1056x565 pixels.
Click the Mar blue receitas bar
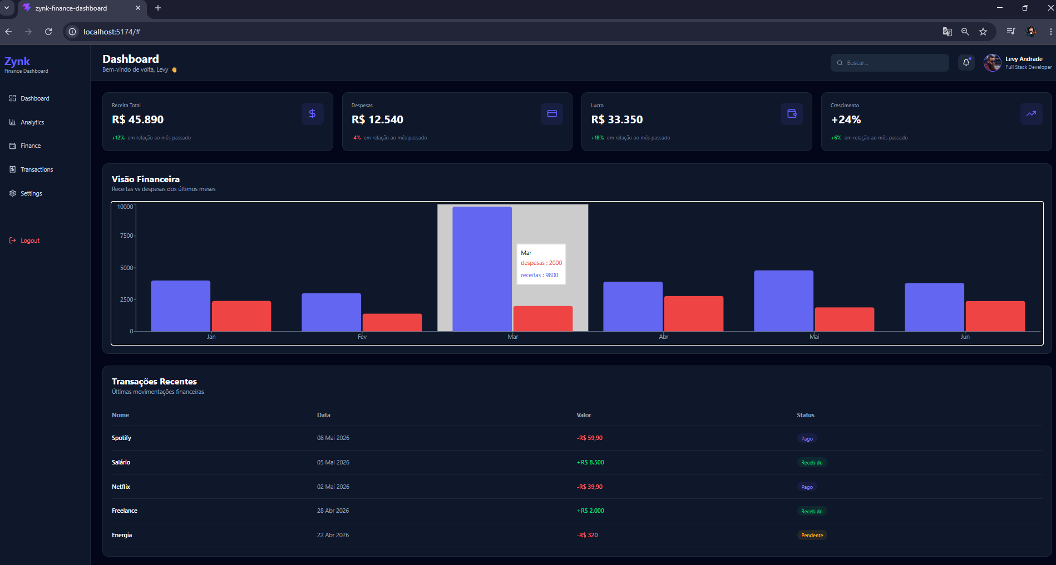coord(482,269)
